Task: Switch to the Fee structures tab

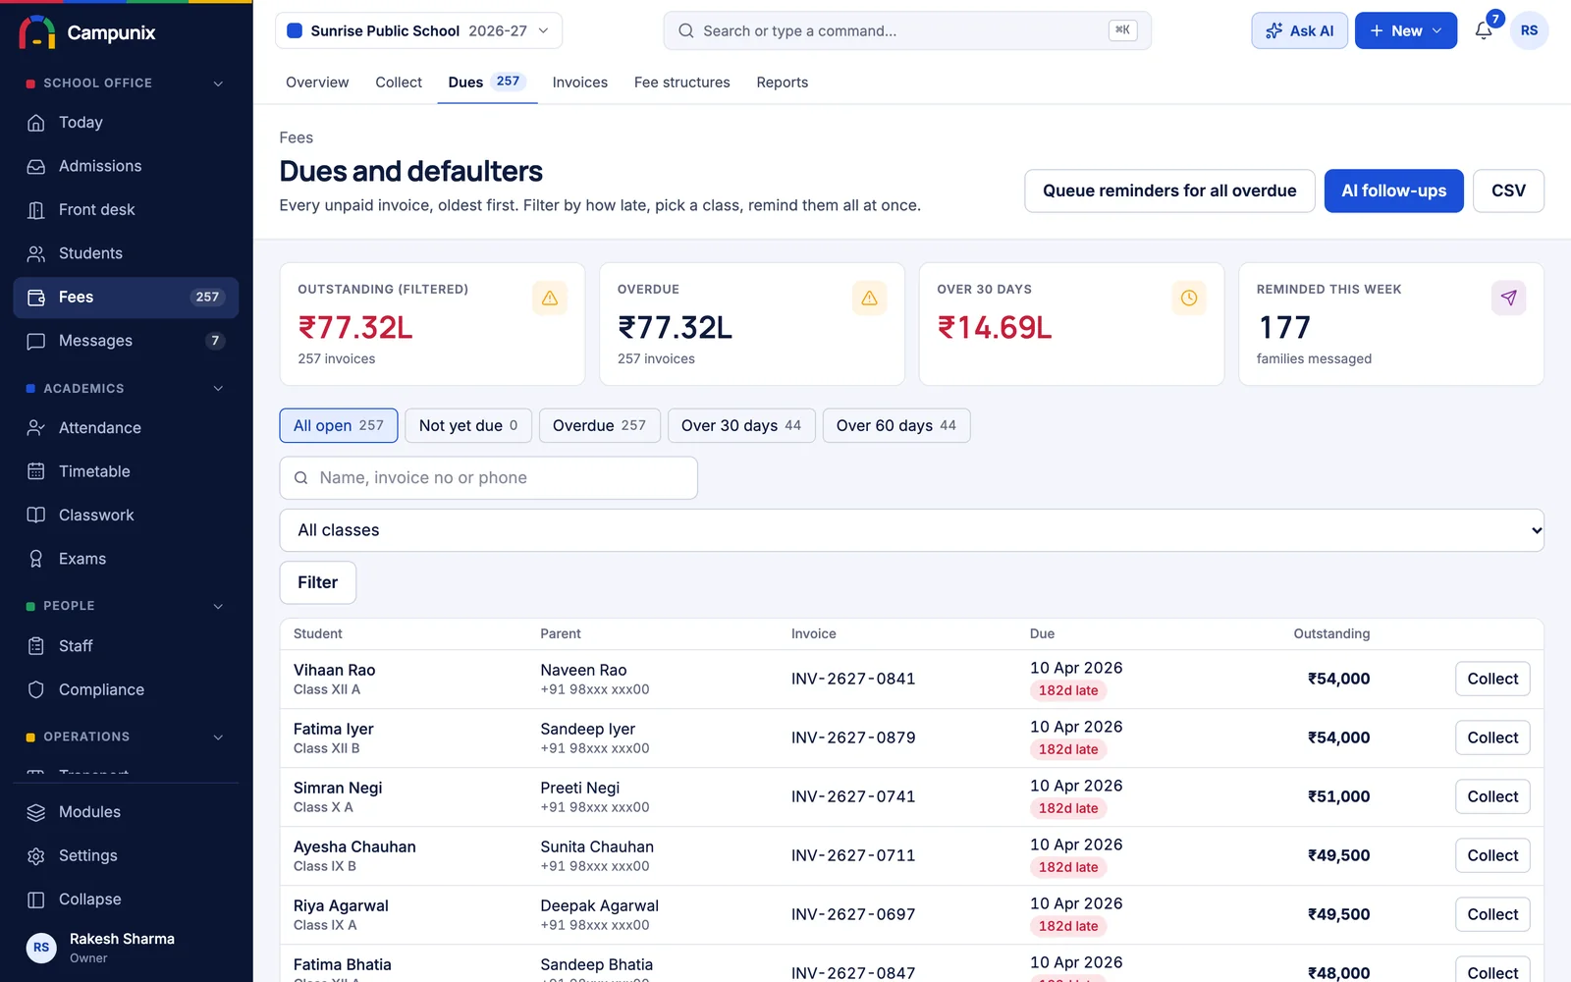Action: click(x=682, y=82)
